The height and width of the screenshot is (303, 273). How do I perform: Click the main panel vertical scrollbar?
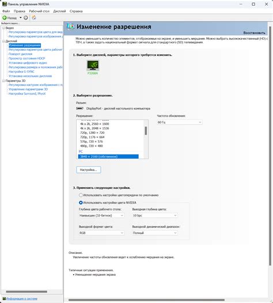point(270,146)
